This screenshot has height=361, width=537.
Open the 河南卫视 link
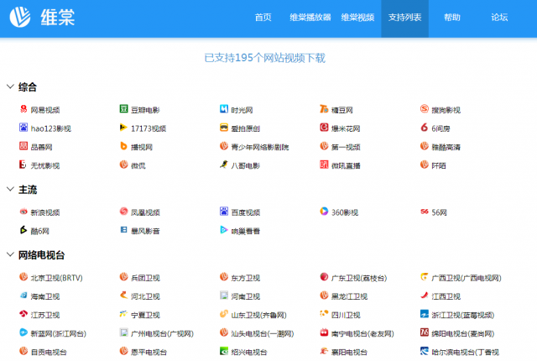(246, 296)
